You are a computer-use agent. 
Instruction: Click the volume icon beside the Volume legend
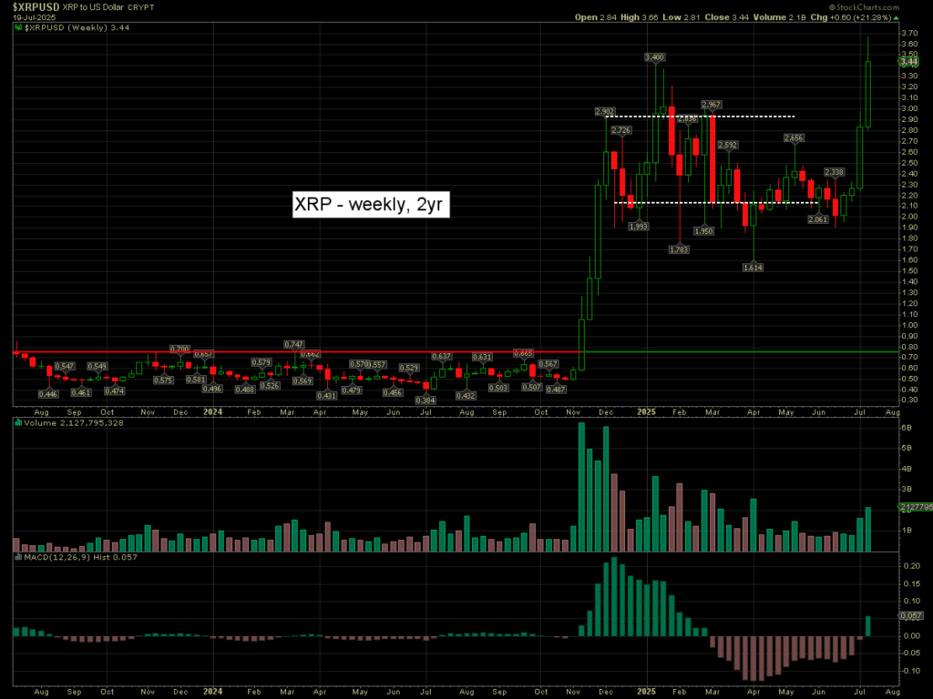(18, 422)
